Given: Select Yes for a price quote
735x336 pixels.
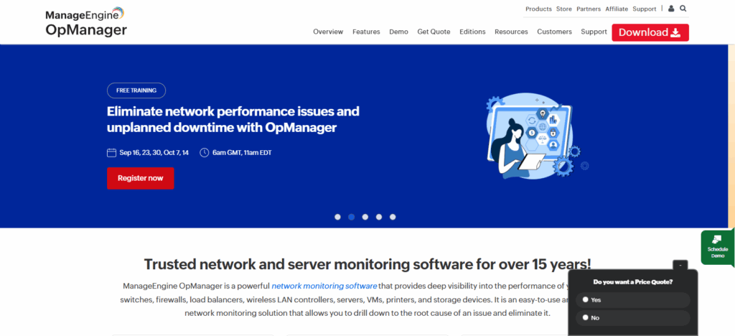Looking at the screenshot, I should click(586, 299).
